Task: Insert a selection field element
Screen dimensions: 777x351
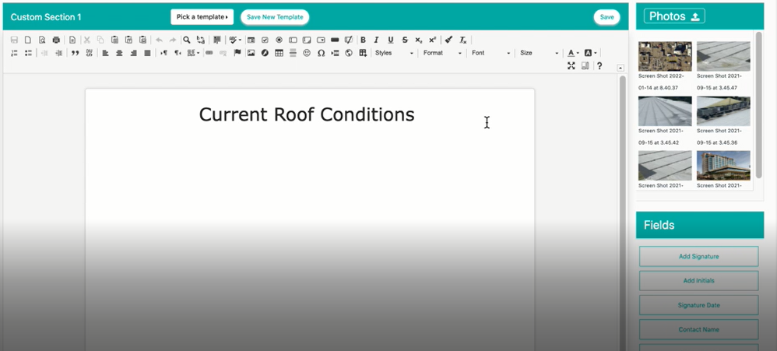Action: pos(321,40)
